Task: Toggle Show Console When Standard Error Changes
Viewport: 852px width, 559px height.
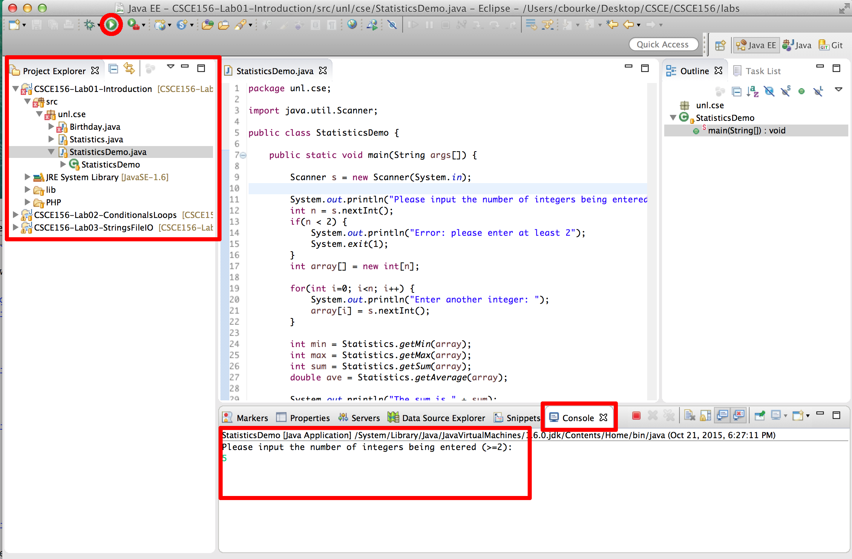Action: click(x=738, y=416)
